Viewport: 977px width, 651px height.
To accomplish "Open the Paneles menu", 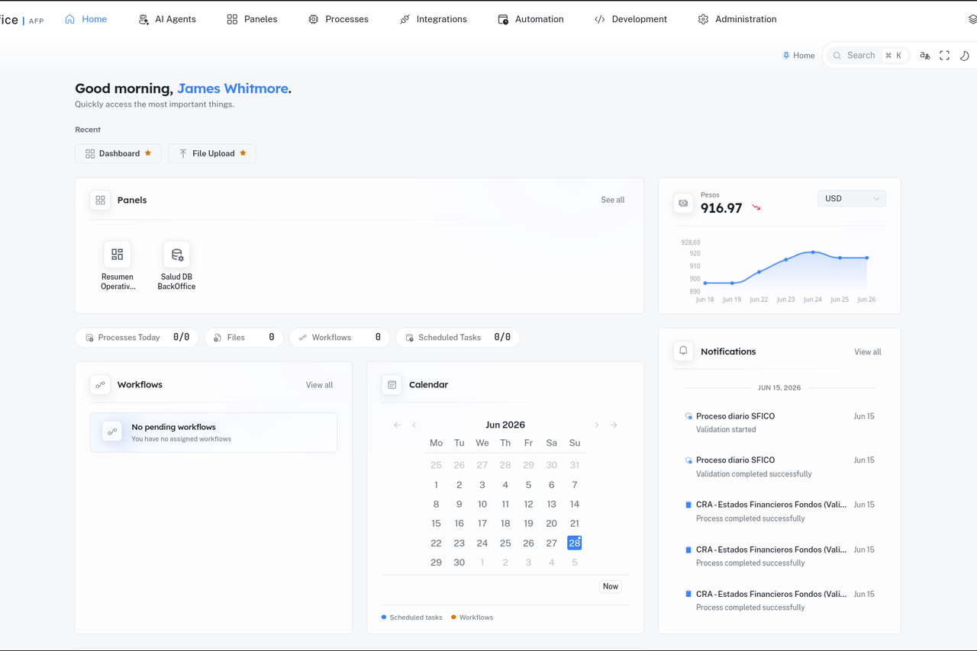I will 252,19.
